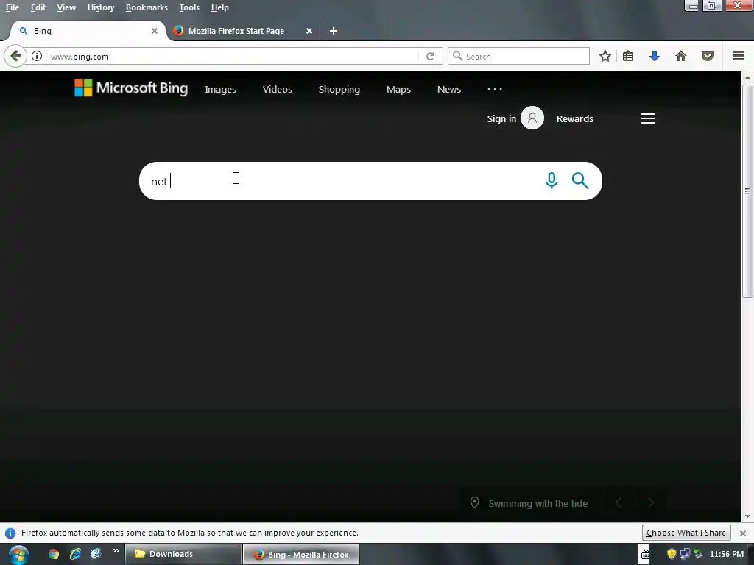Click the Choose What I Share button

[686, 533]
